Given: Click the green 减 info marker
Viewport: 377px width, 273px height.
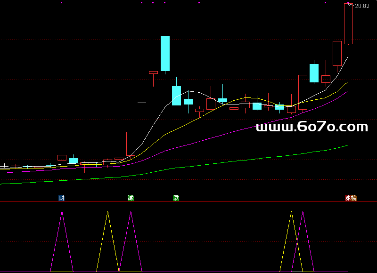Looking at the screenshot, I should pyautogui.click(x=131, y=198).
